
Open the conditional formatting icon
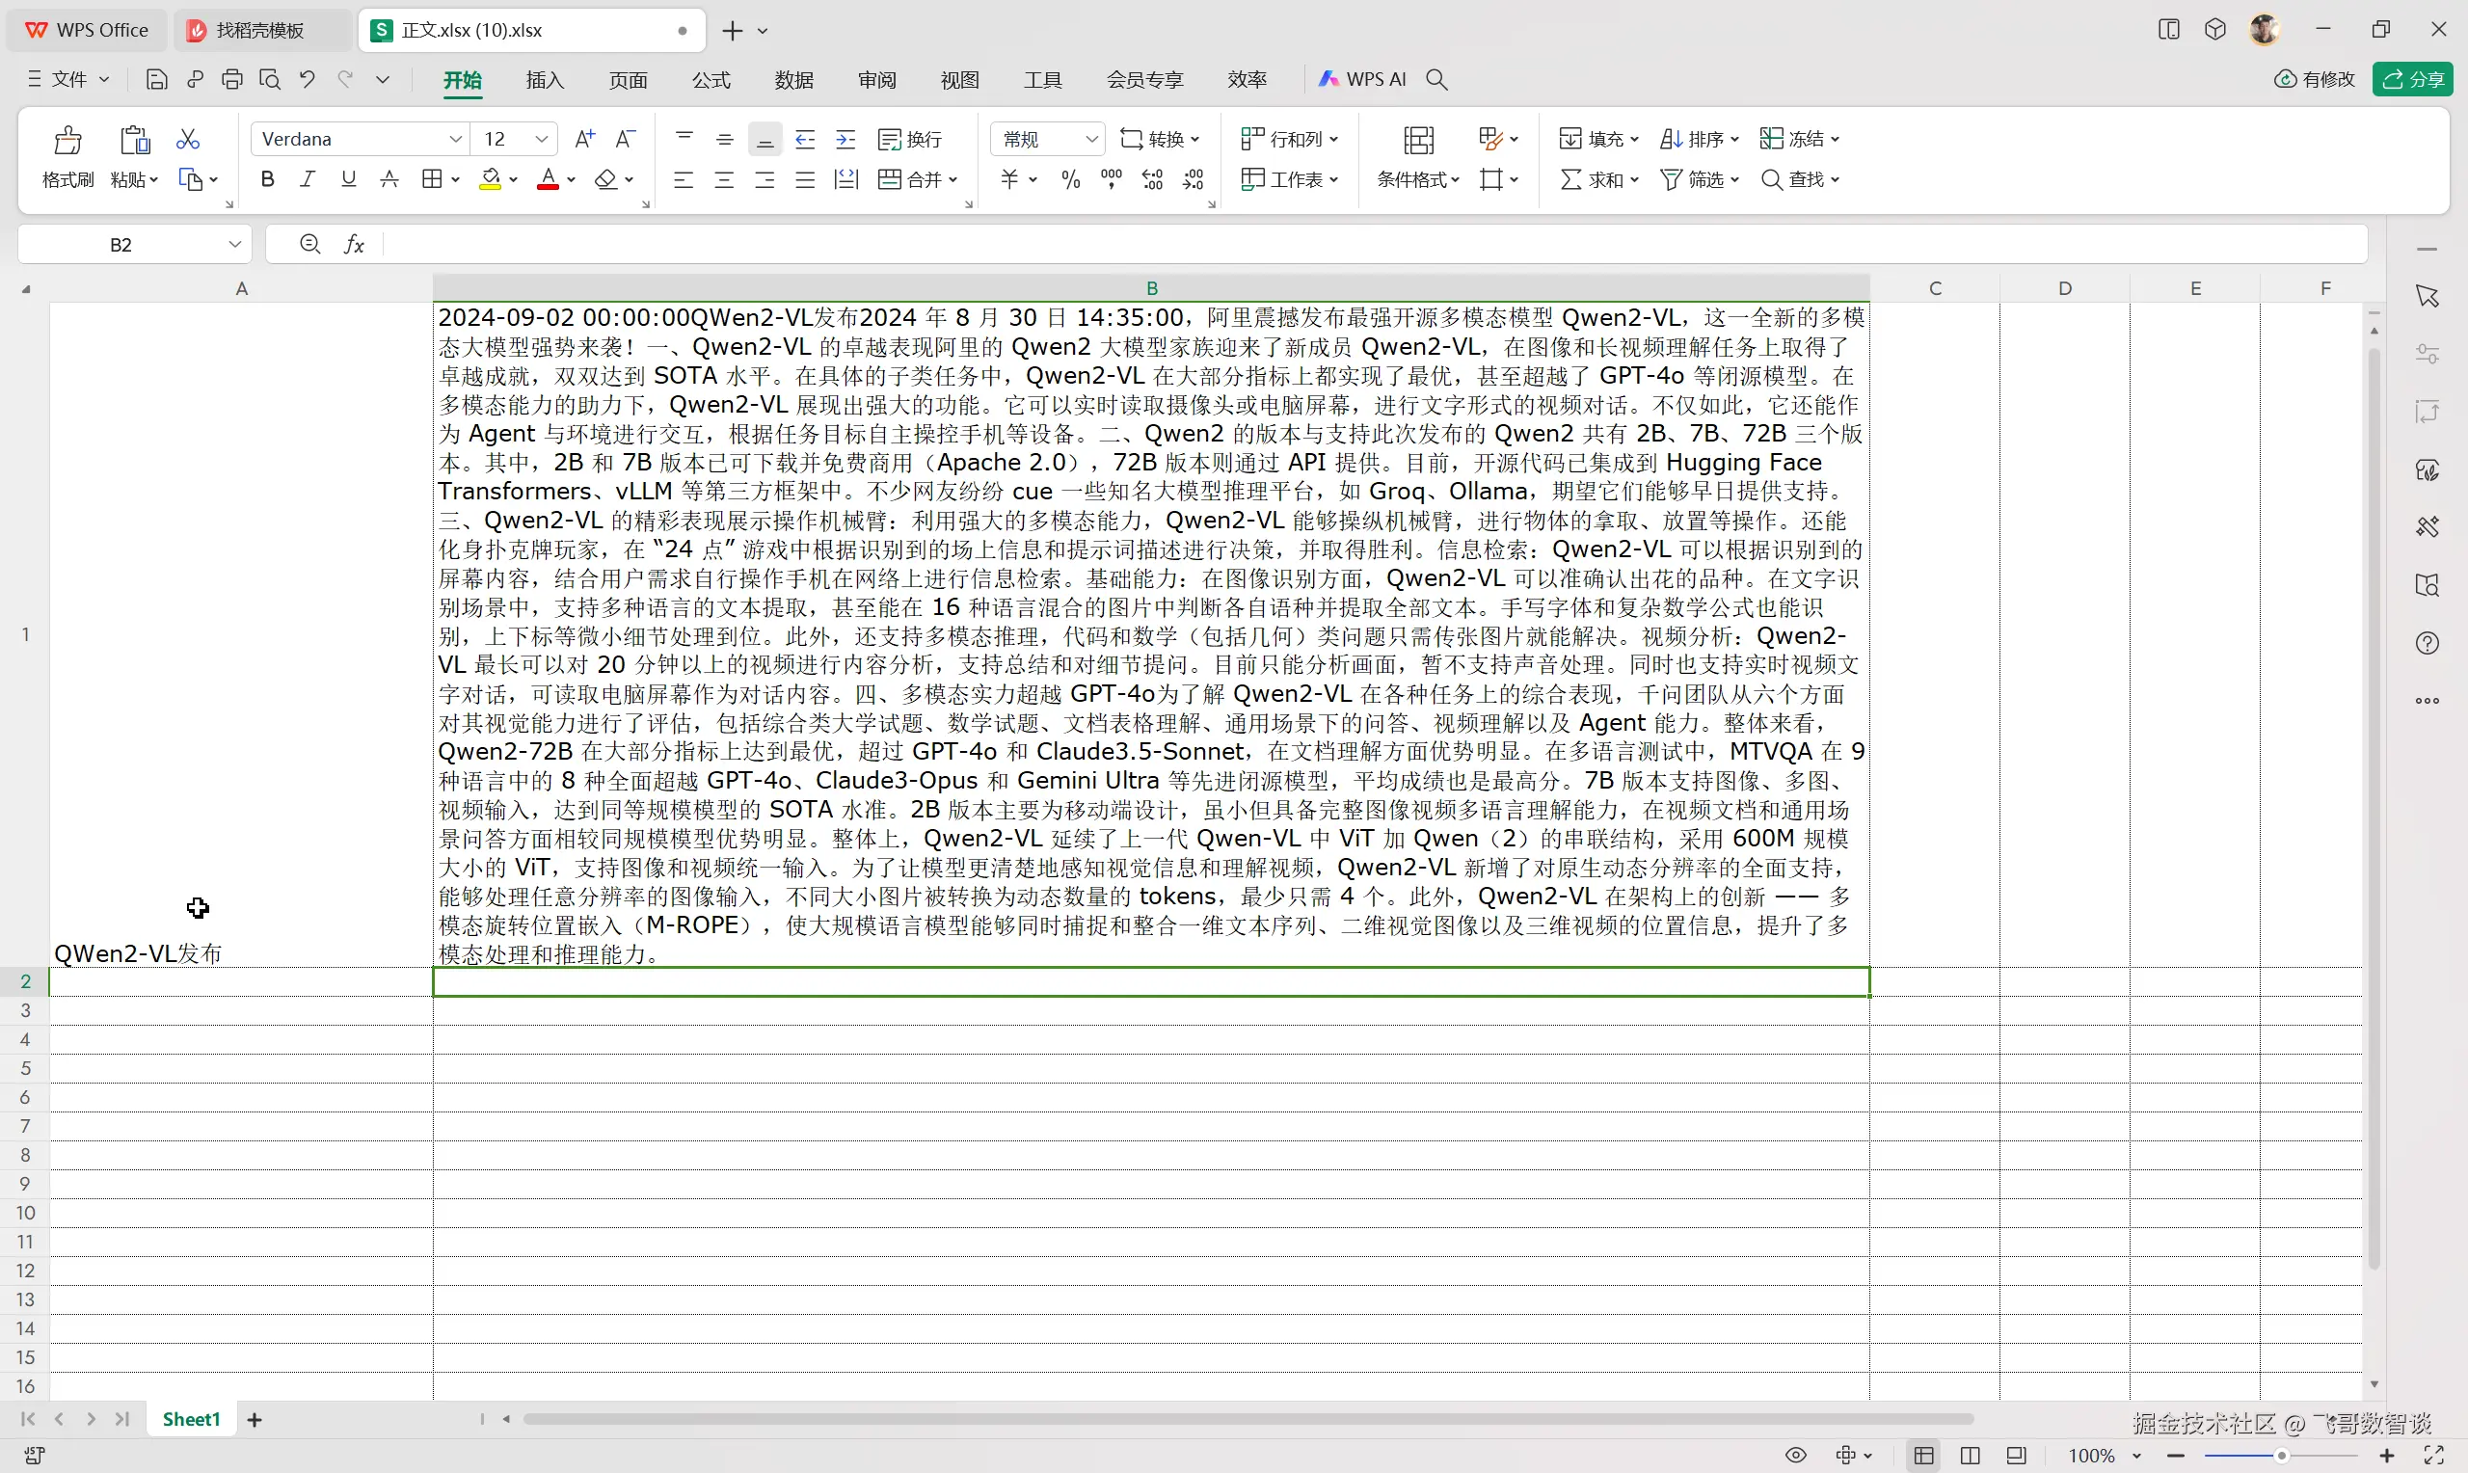click(1418, 141)
